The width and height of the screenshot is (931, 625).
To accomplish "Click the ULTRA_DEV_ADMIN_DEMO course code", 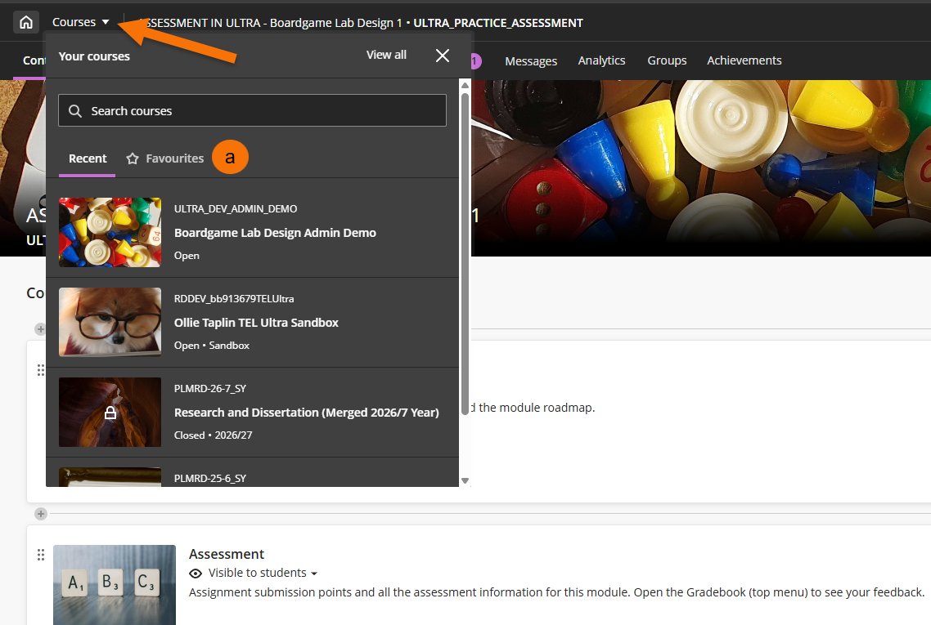I will pos(236,208).
